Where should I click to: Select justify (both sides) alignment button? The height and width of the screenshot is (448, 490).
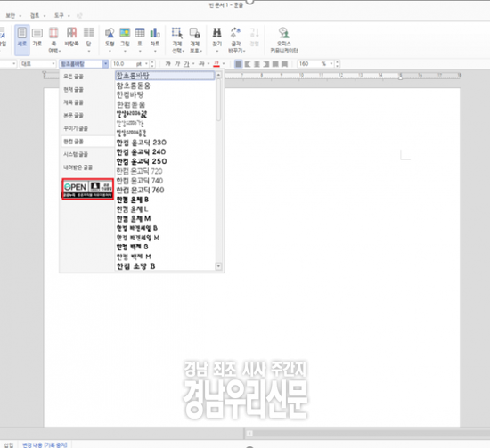[239, 64]
